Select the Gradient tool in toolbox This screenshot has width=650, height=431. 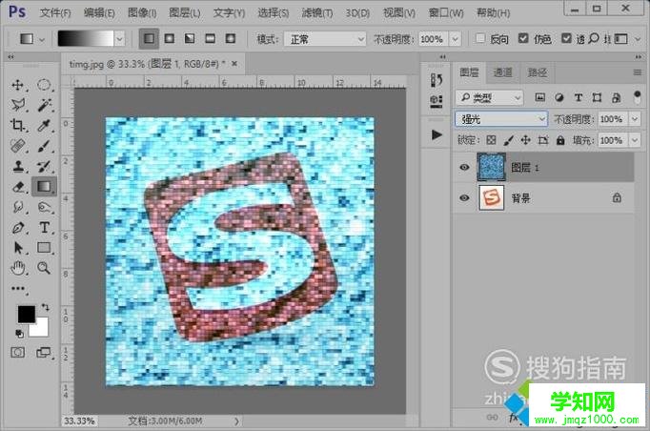[x=44, y=187]
